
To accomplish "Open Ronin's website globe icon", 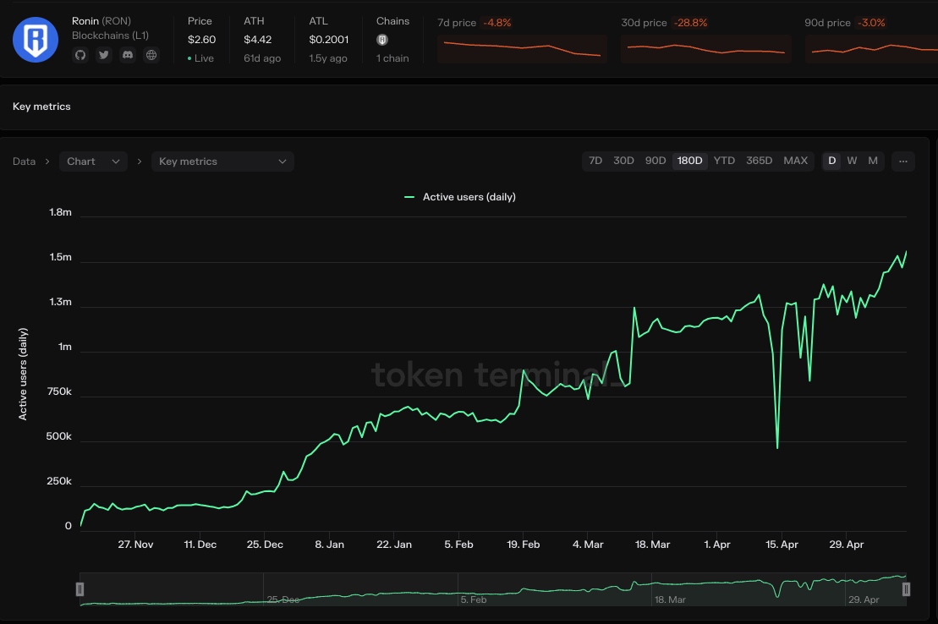I will (x=151, y=55).
